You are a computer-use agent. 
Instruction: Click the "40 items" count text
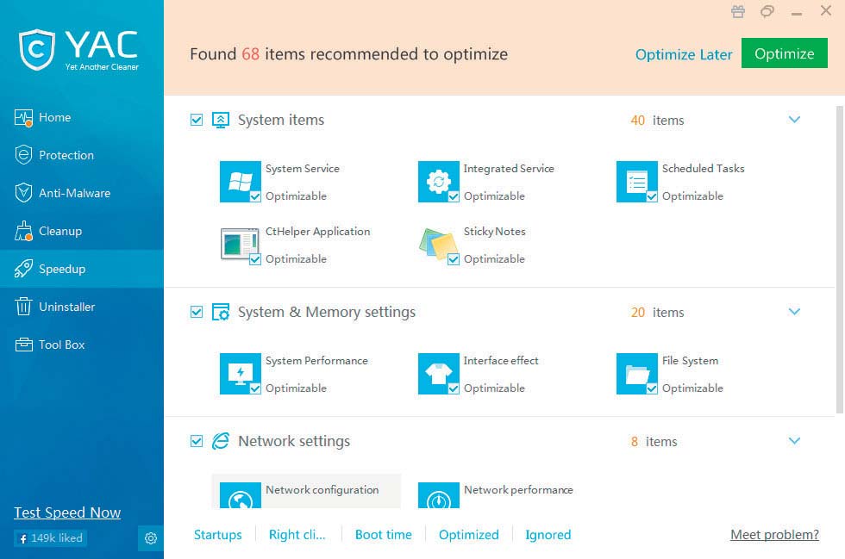click(657, 120)
